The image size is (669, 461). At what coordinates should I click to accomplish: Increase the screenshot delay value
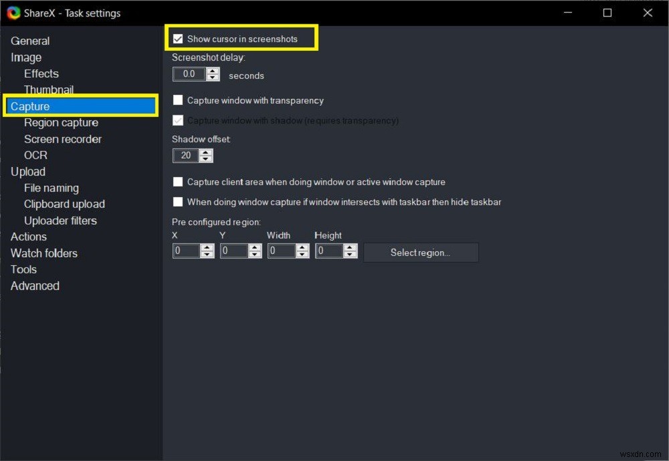point(213,72)
